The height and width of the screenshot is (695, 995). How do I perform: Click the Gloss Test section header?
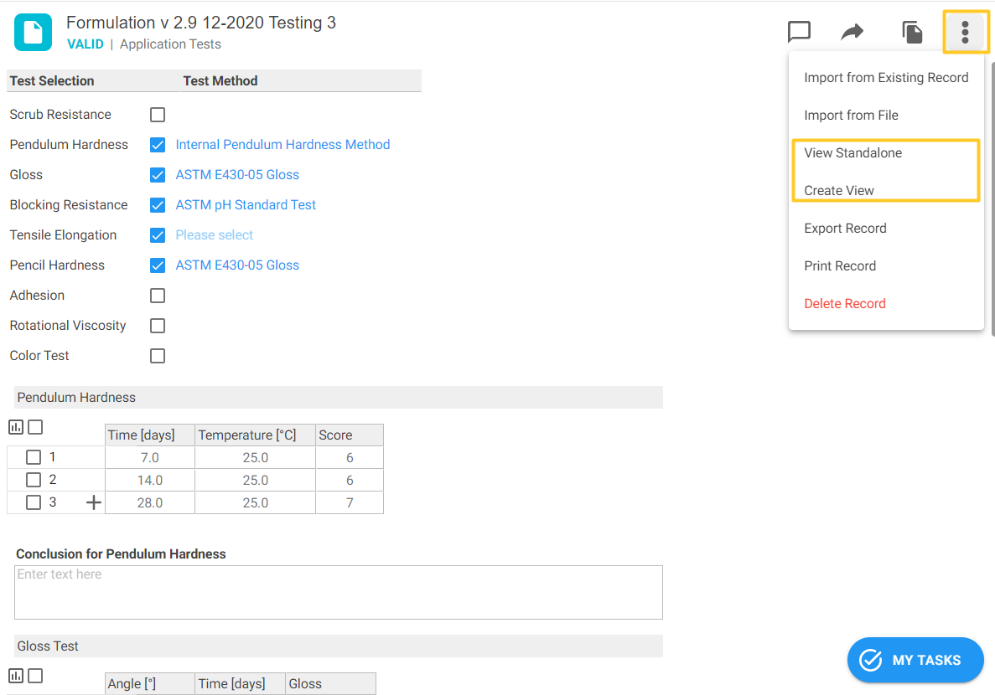point(338,646)
